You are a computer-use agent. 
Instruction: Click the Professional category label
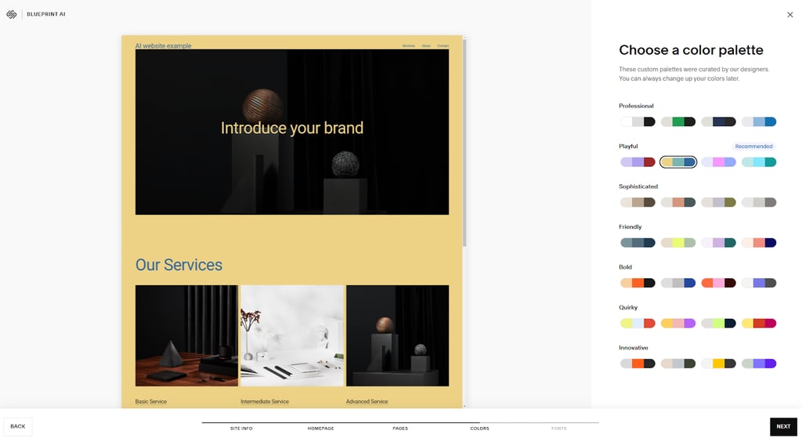(x=636, y=106)
